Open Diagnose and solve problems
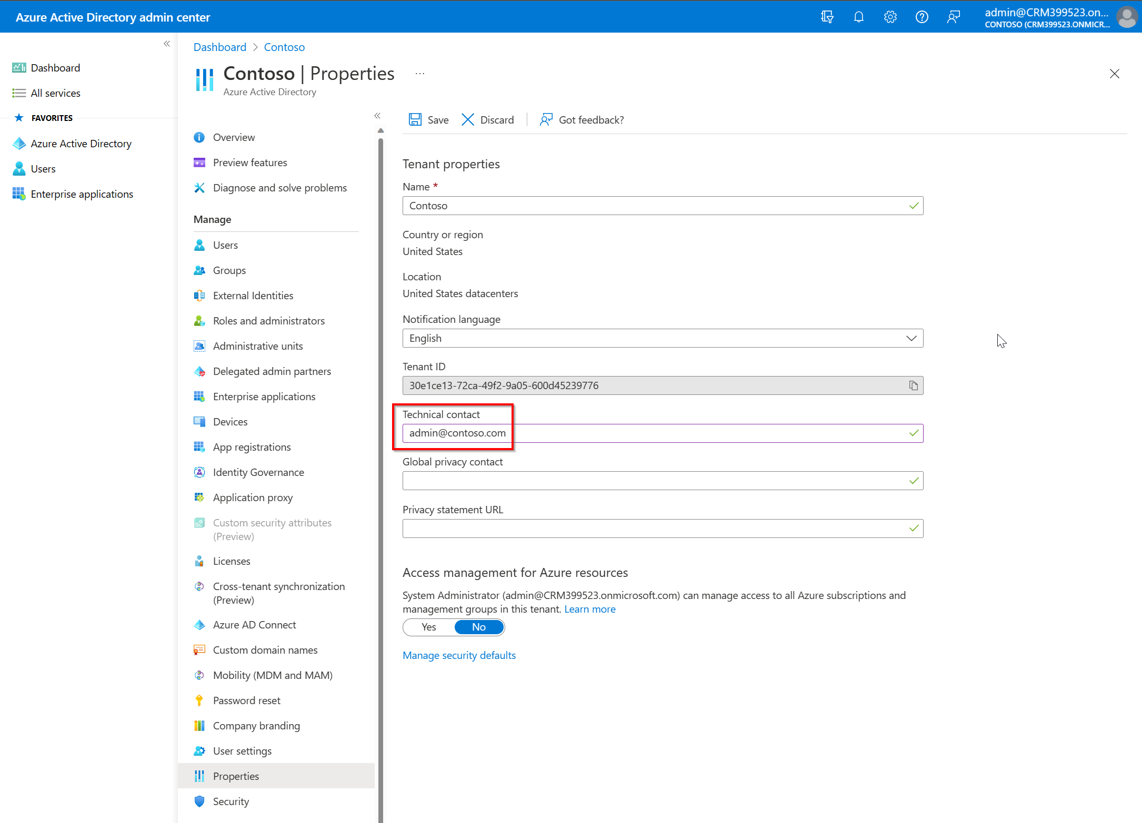1142x823 pixels. click(x=280, y=188)
